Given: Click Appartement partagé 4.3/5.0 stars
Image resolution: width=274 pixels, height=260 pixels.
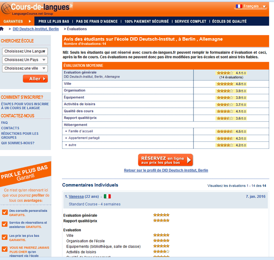Looking at the screenshot, I should point(225,138).
